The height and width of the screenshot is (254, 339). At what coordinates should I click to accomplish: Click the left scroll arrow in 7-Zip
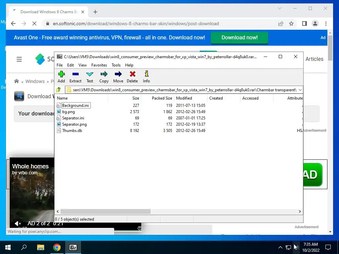tap(58, 211)
